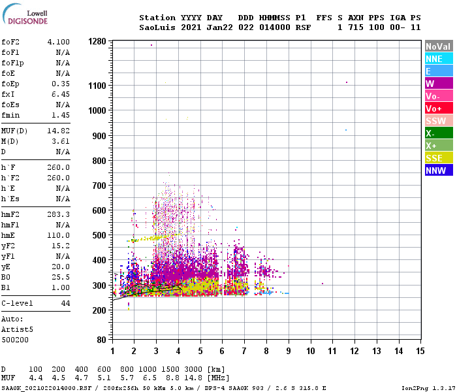The height and width of the screenshot is (392, 457).
Task: Click the MUF(D) value 14.82
Action: pos(59,131)
